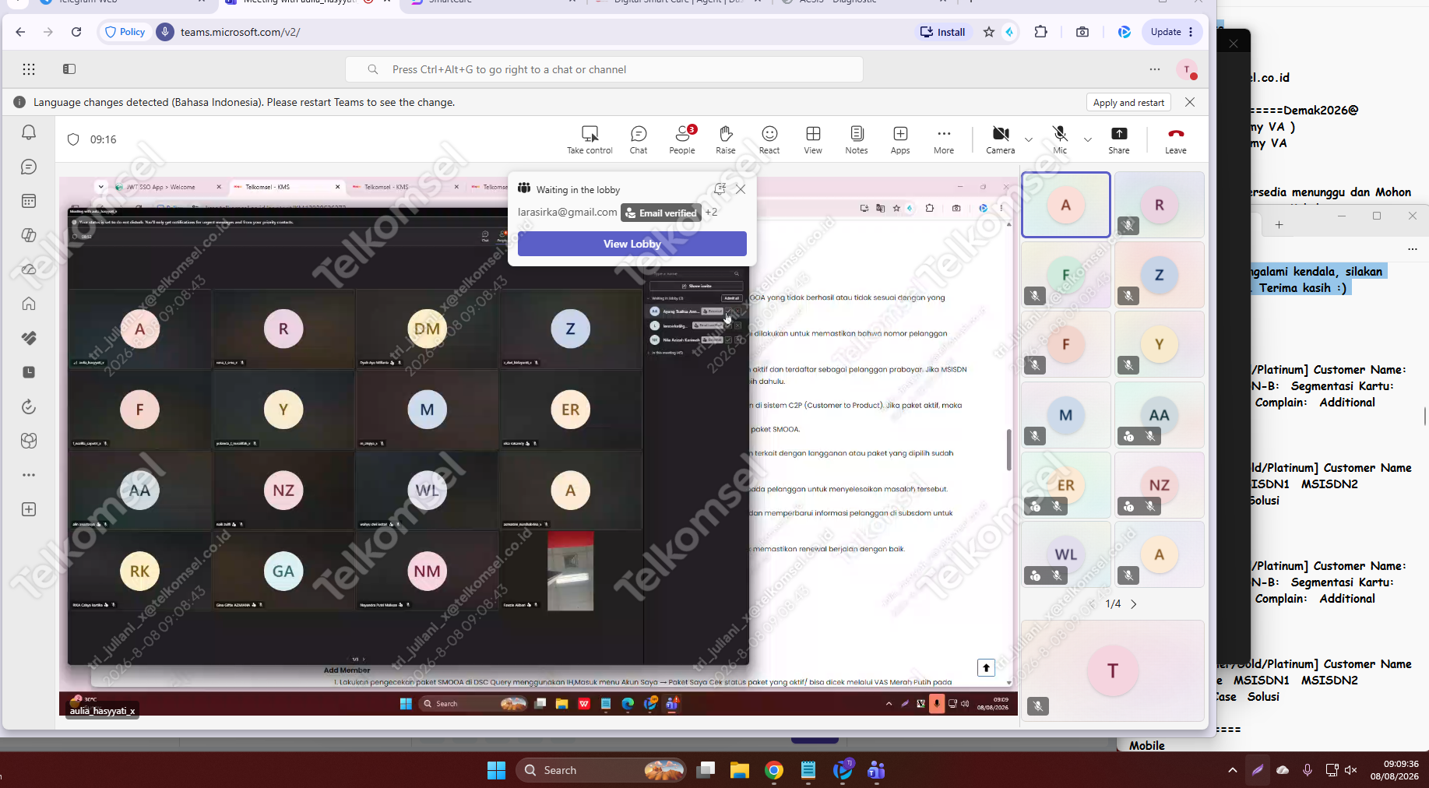1429x788 pixels.
Task: Toggle the Teams navigation pane icon
Action: point(69,69)
